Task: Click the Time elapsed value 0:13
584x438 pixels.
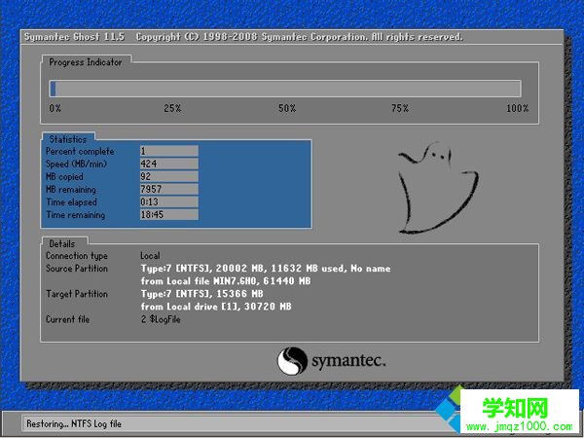Action: [x=169, y=201]
